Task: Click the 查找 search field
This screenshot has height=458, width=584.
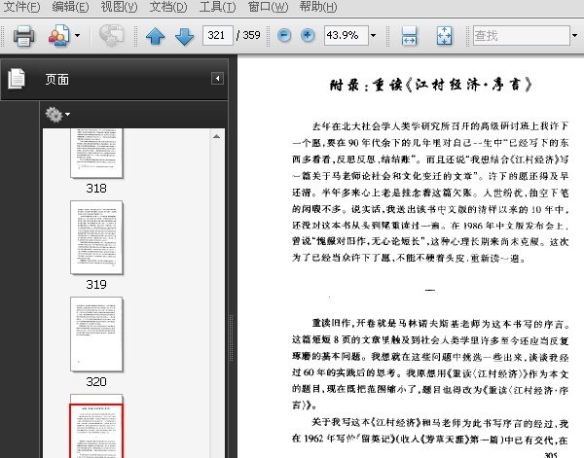Action: pyautogui.click(x=521, y=35)
